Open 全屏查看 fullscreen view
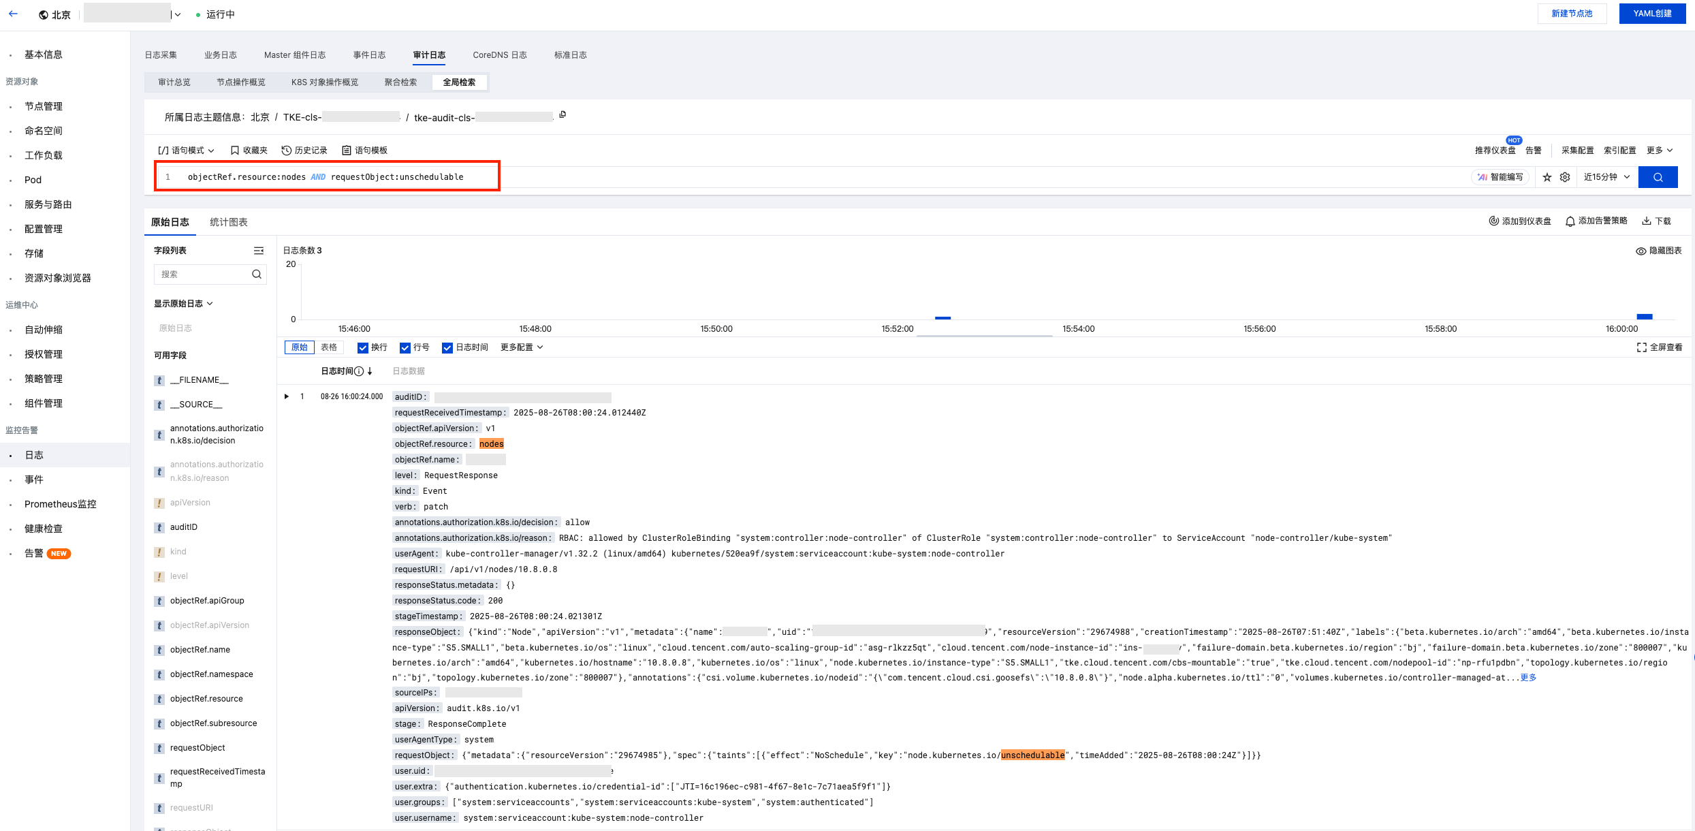 1659,347
